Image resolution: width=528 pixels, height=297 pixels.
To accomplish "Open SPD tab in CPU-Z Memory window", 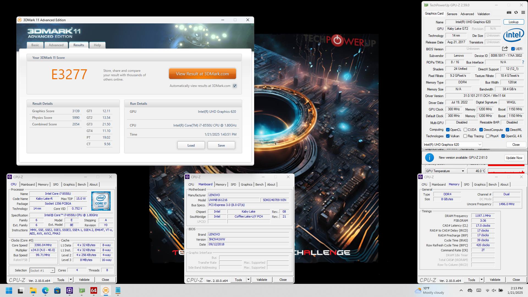I will tap(466, 185).
